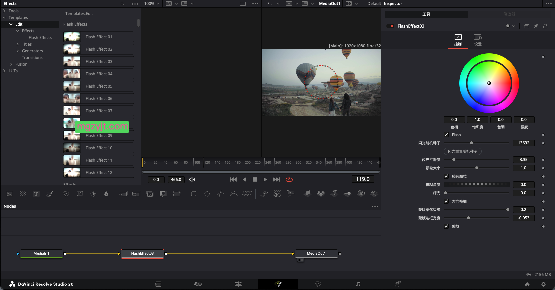Add a Shape 3D node

[x=321, y=194]
